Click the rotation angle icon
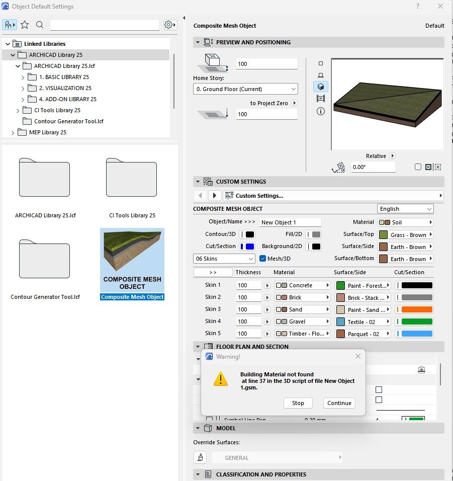 tap(338, 167)
